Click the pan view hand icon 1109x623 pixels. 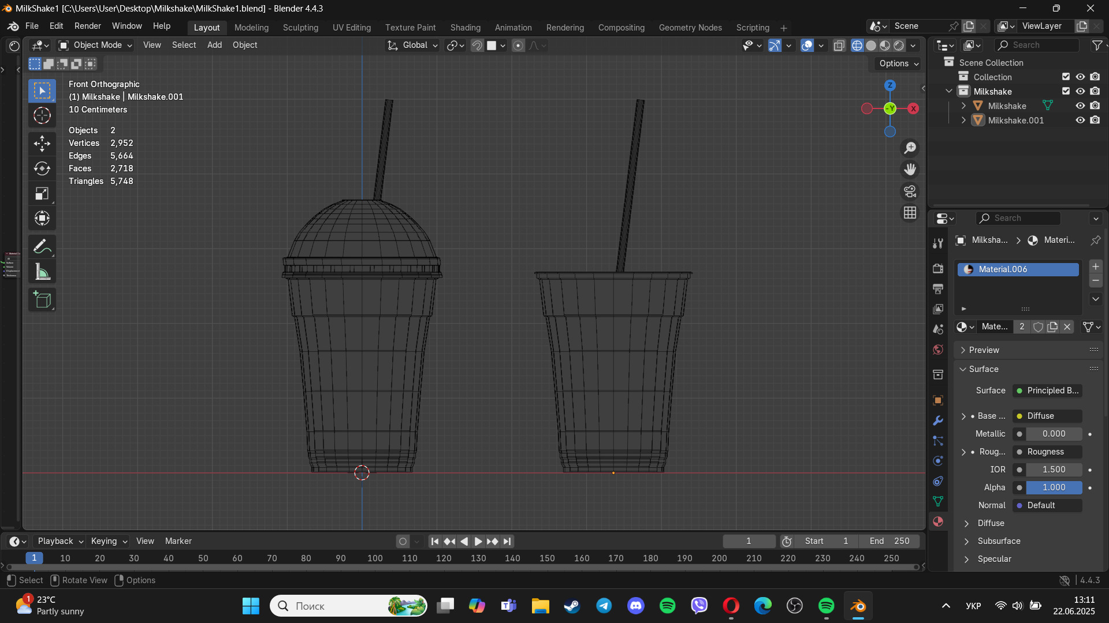(910, 170)
